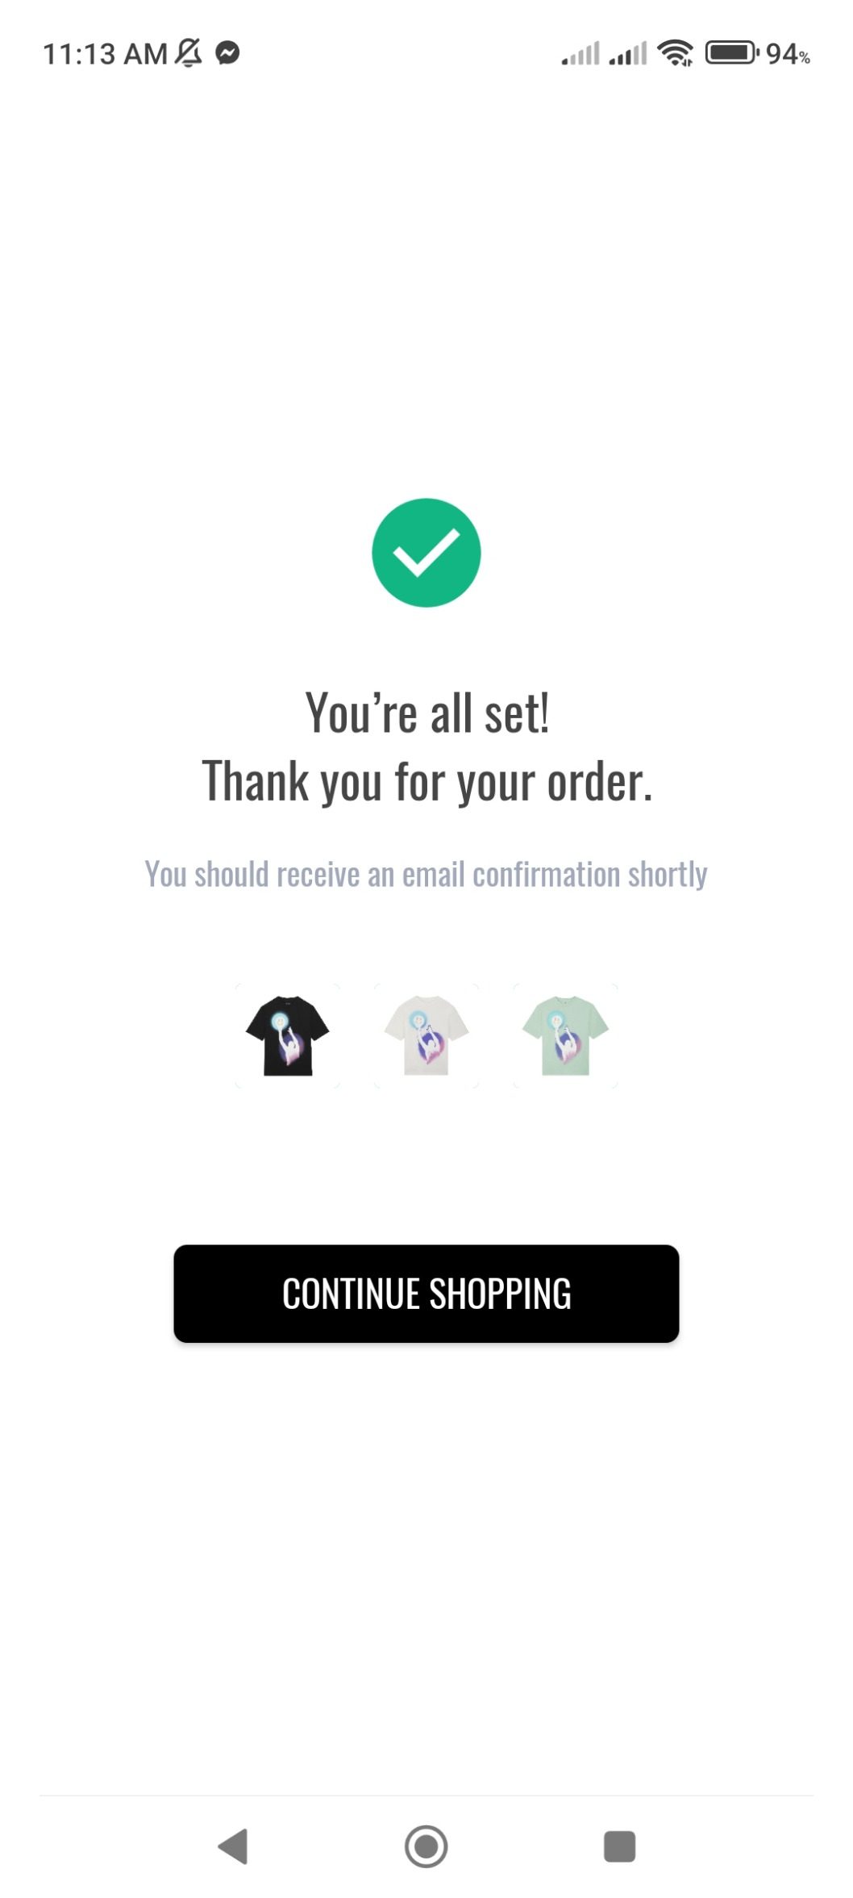The image size is (853, 1898).
Task: Go back with the triangle navigation icon
Action: [x=233, y=1846]
